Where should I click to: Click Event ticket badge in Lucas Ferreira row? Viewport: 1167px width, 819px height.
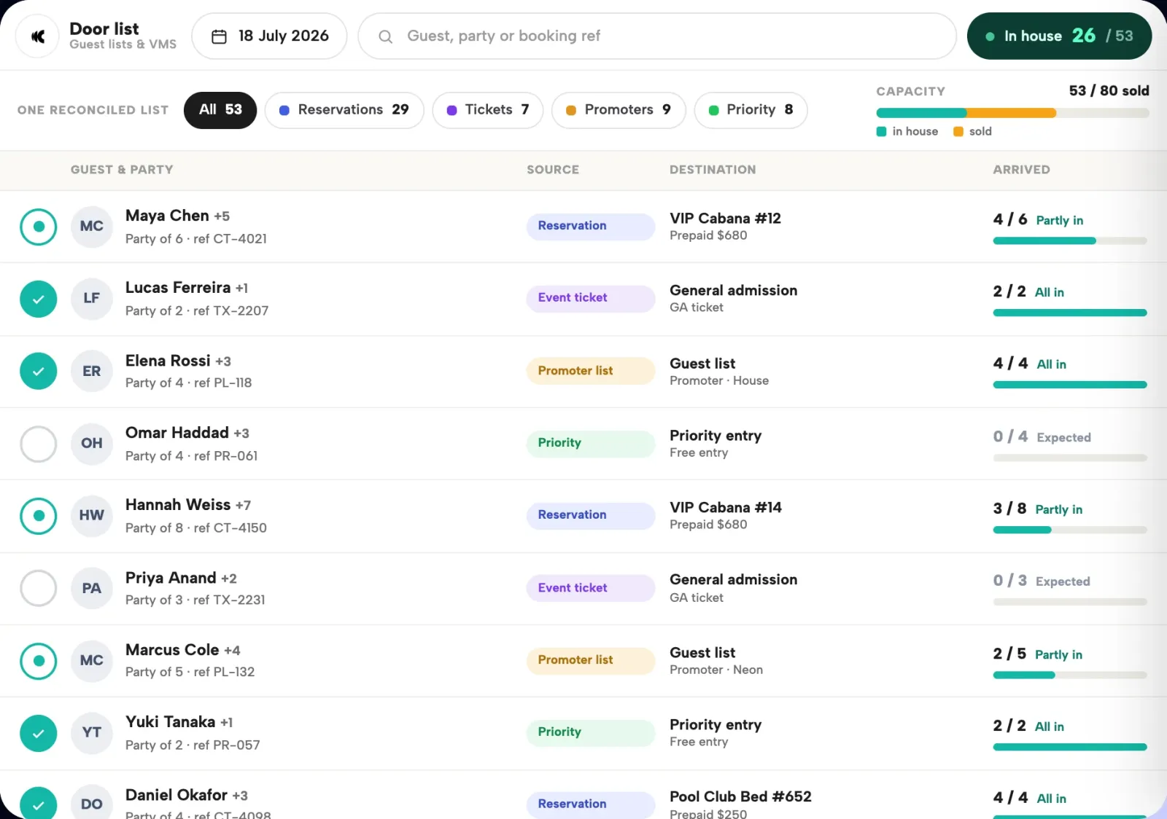pos(591,298)
